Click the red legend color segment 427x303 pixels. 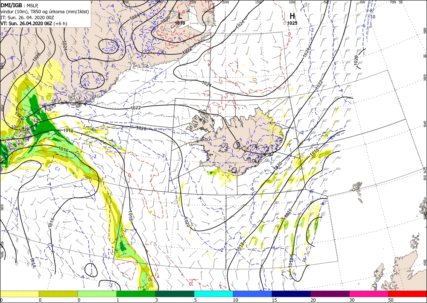408,294
